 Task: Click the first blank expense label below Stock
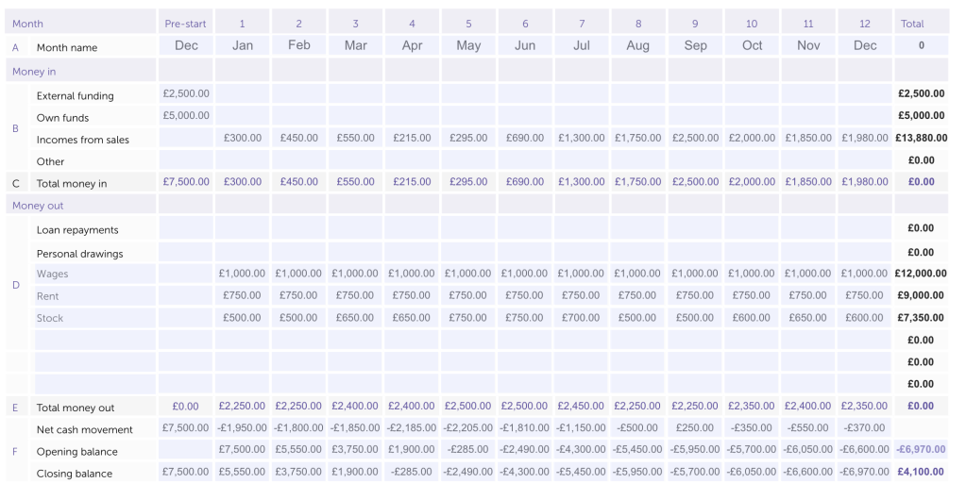[93, 341]
